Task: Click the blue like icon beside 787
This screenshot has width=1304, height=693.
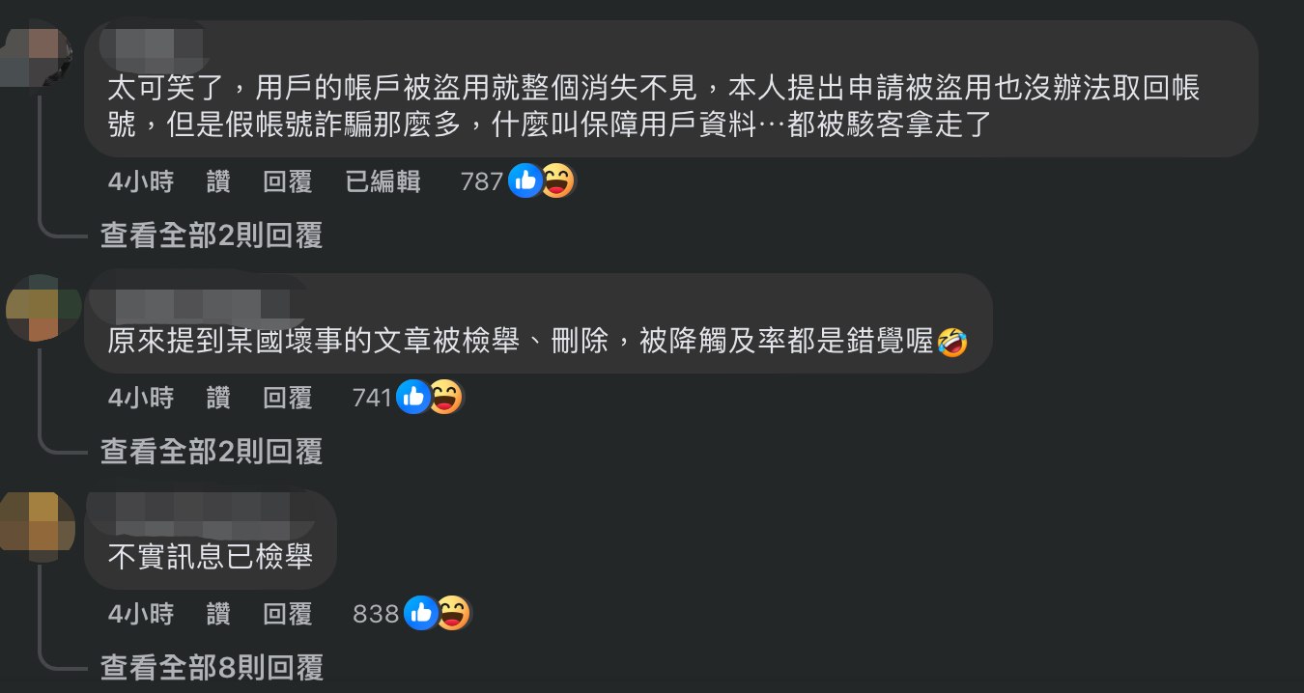Action: coord(524,180)
